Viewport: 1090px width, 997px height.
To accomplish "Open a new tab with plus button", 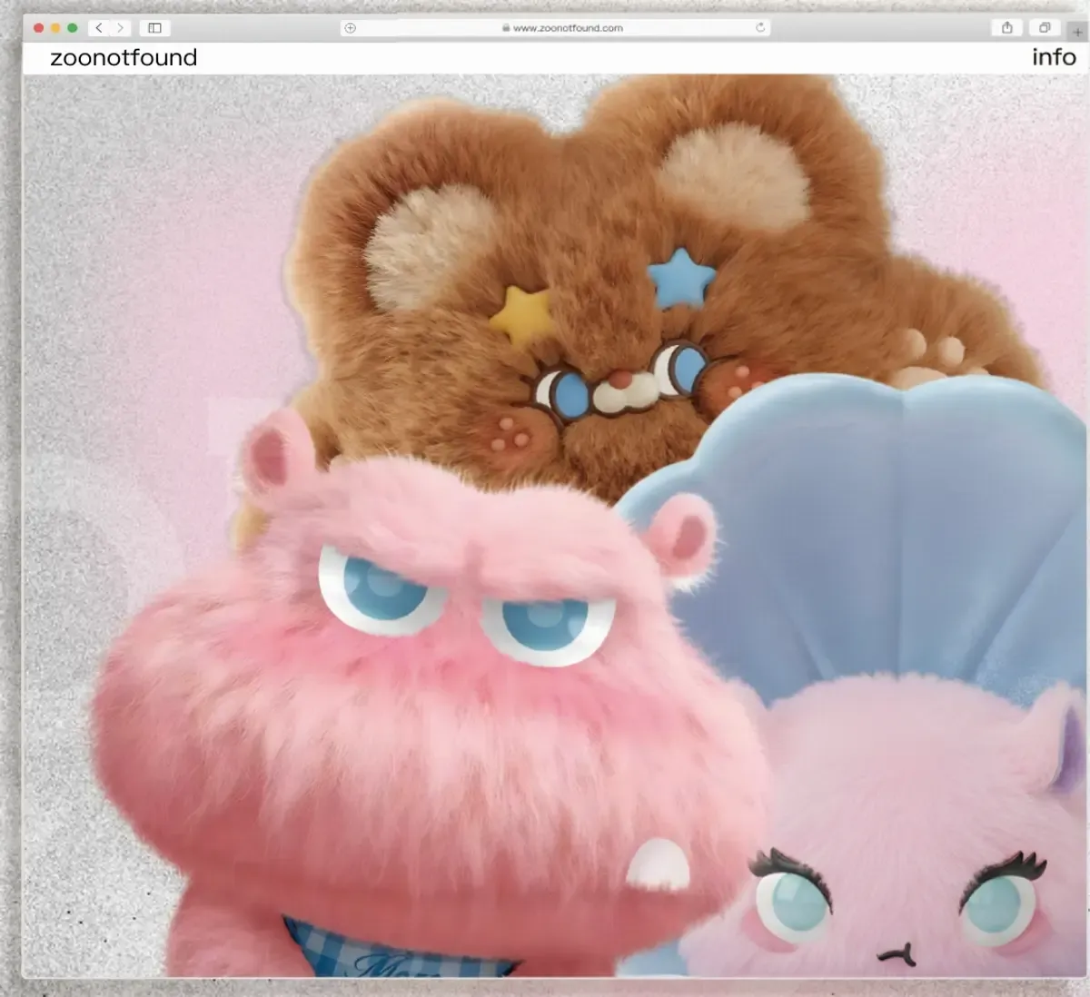I will [1077, 31].
